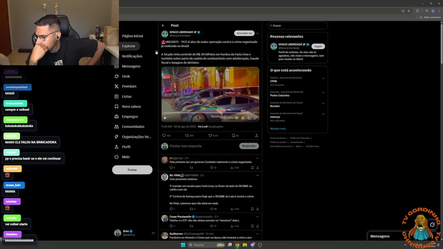This screenshot has height=249, width=443.
Task: Click the Organizações Verificadas lightning icon
Action: [x=116, y=137]
